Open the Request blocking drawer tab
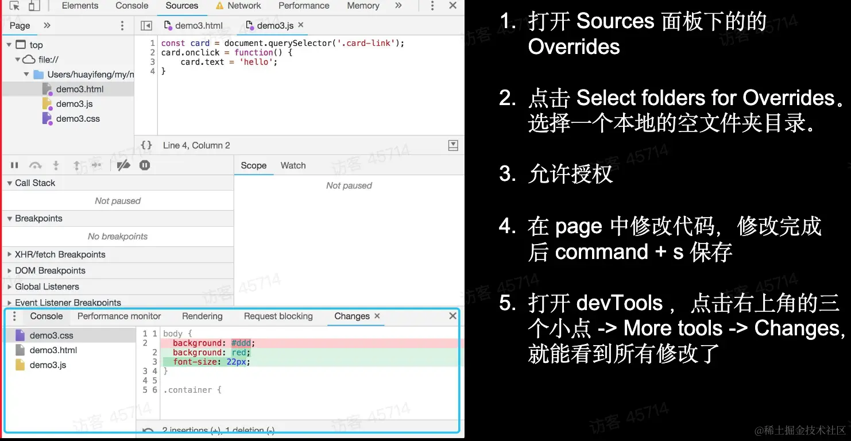 pos(278,316)
